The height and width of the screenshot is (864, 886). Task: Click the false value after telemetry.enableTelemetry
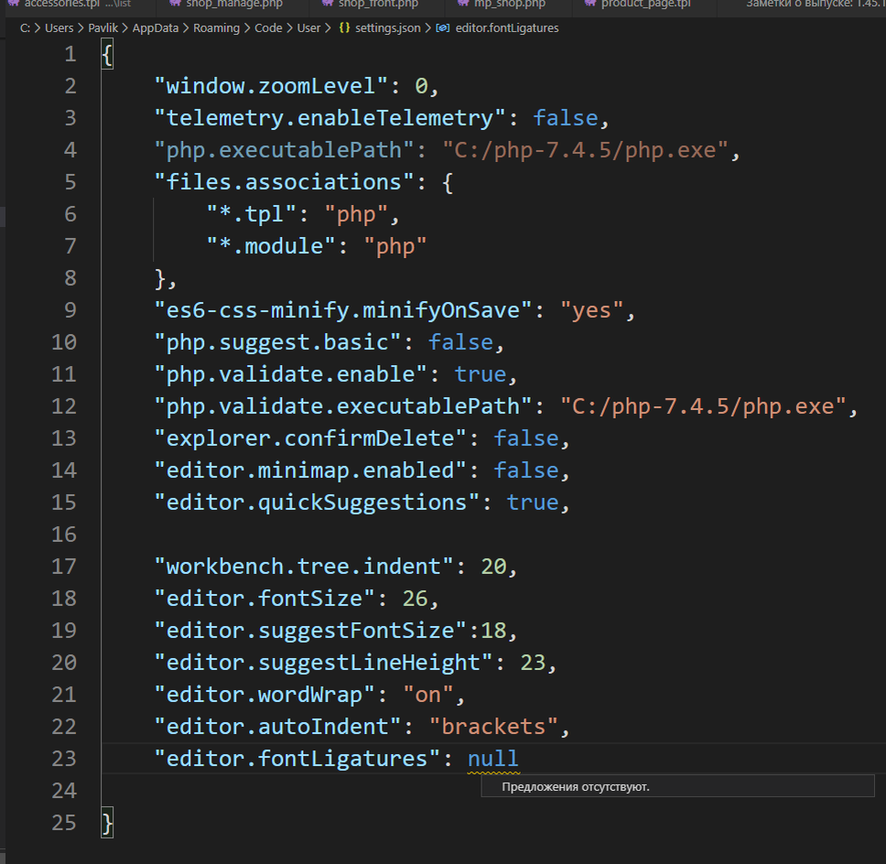tap(565, 118)
